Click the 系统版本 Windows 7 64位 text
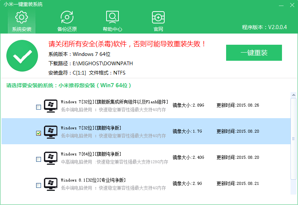The width and height of the screenshot is (298, 205). (79, 54)
